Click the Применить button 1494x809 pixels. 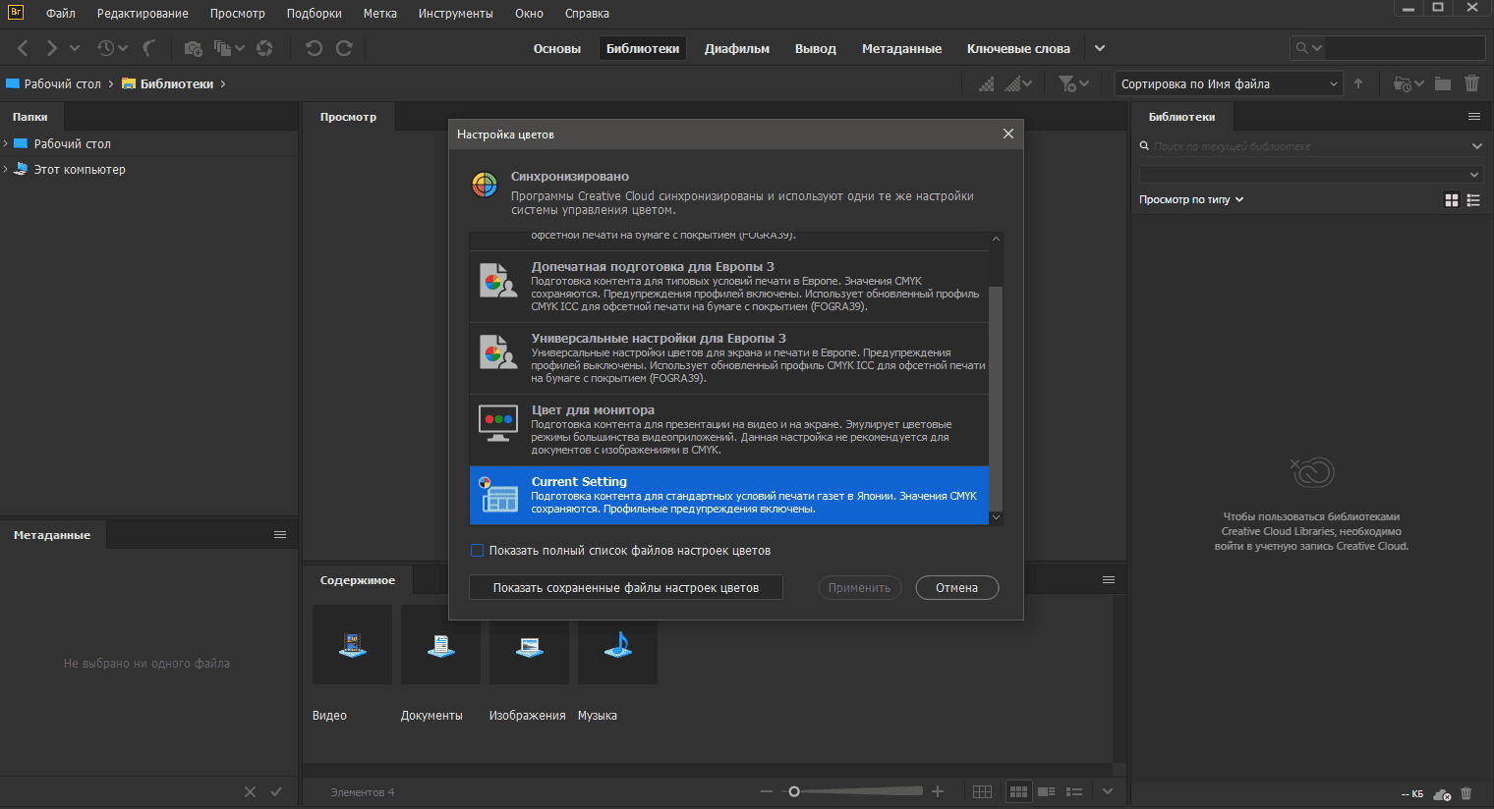coord(859,588)
